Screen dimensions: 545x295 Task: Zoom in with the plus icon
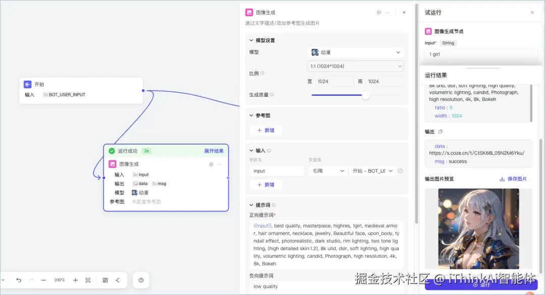75,280
